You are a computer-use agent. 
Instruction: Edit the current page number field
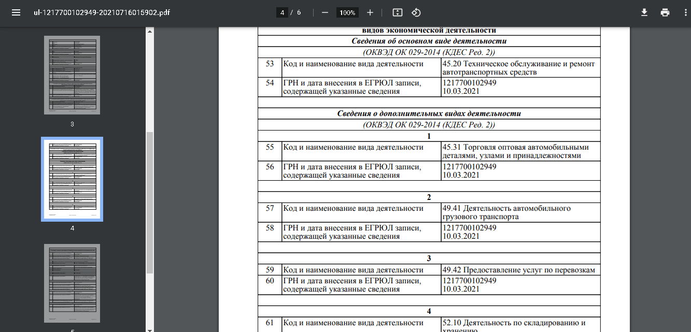(283, 12)
